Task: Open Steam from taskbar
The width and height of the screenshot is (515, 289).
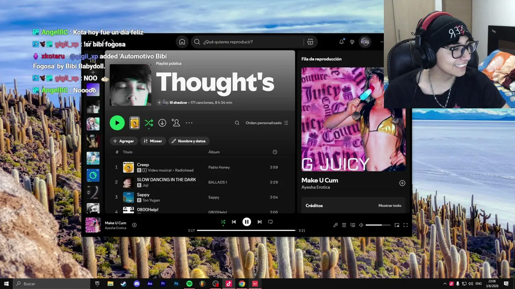Action: [124, 284]
